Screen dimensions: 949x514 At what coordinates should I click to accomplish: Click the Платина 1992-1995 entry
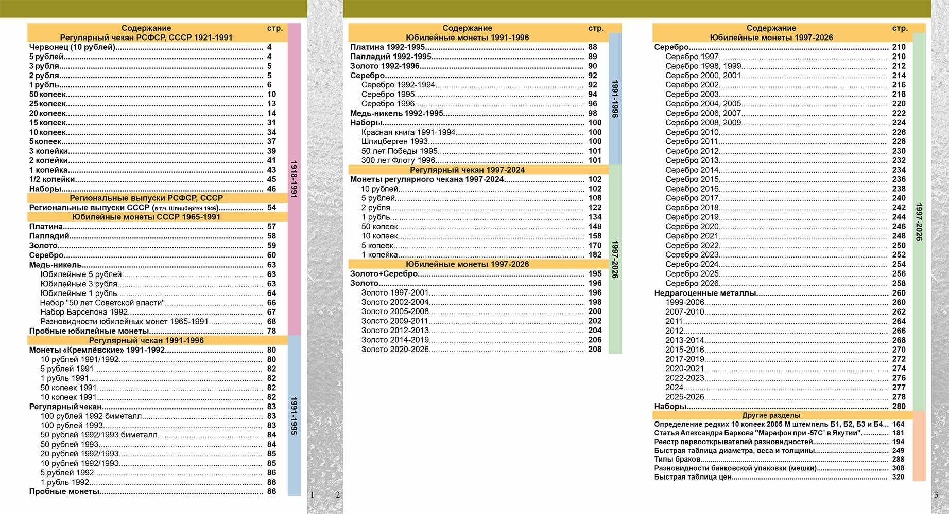pyautogui.click(x=387, y=47)
